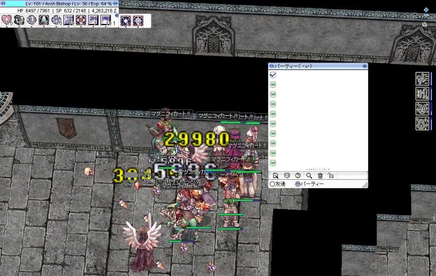
Task: Click the praying-figure buff status icon
Action: (x=422, y=124)
